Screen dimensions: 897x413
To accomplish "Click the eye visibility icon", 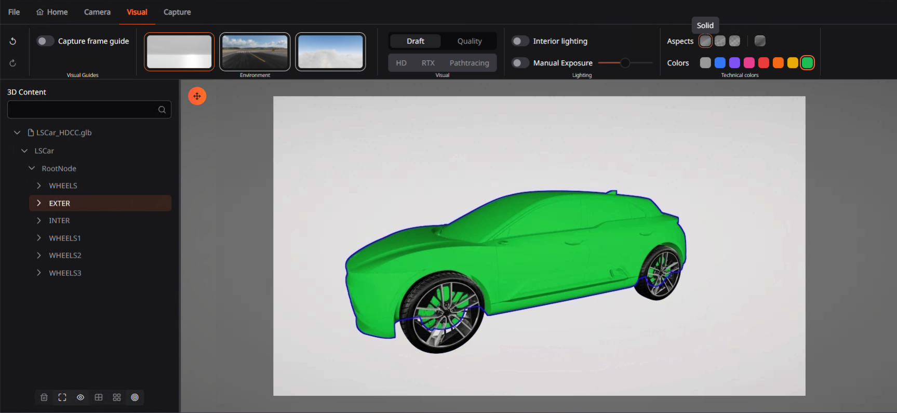I will click(x=81, y=397).
